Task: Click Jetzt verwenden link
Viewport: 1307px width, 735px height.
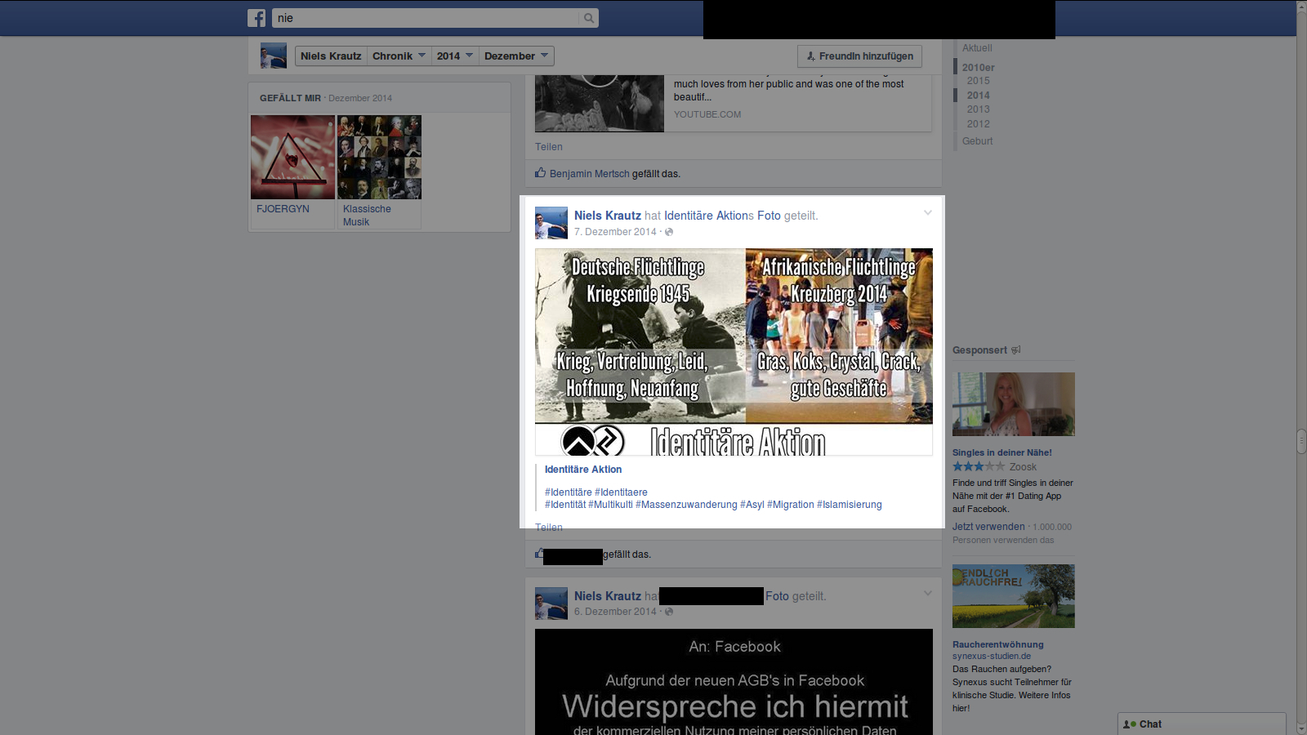Action: click(988, 527)
